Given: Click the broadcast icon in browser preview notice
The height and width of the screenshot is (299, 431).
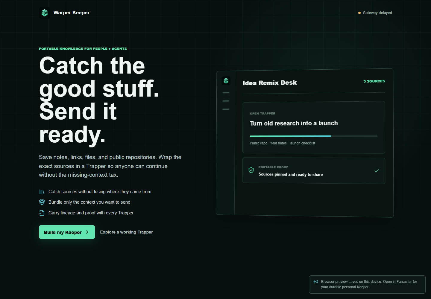Looking at the screenshot, I should click(x=316, y=282).
